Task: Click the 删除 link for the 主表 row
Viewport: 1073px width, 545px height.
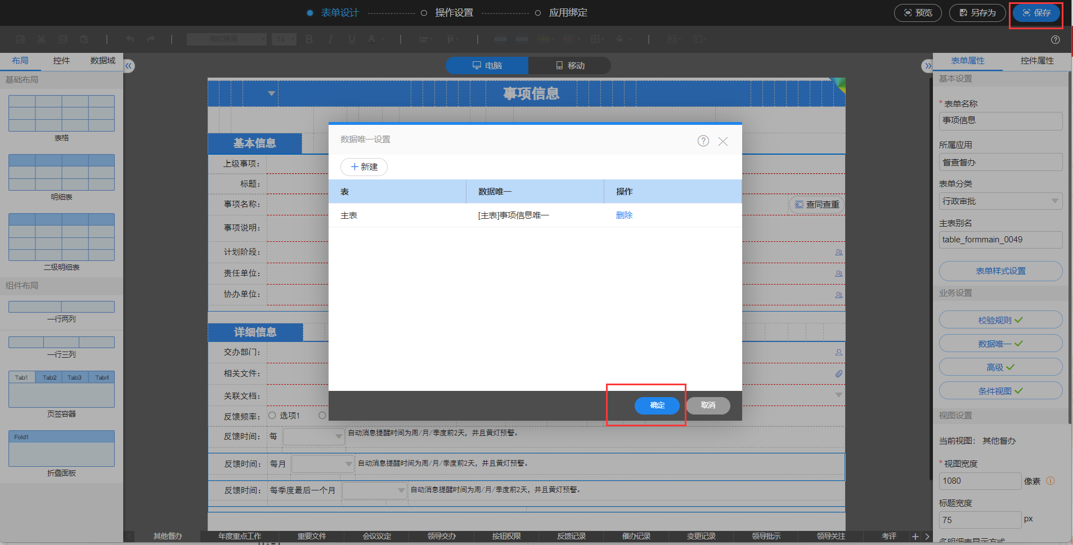Action: (624, 215)
